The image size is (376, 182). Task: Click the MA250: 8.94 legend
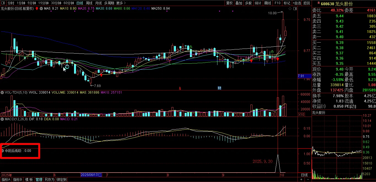(161, 9)
